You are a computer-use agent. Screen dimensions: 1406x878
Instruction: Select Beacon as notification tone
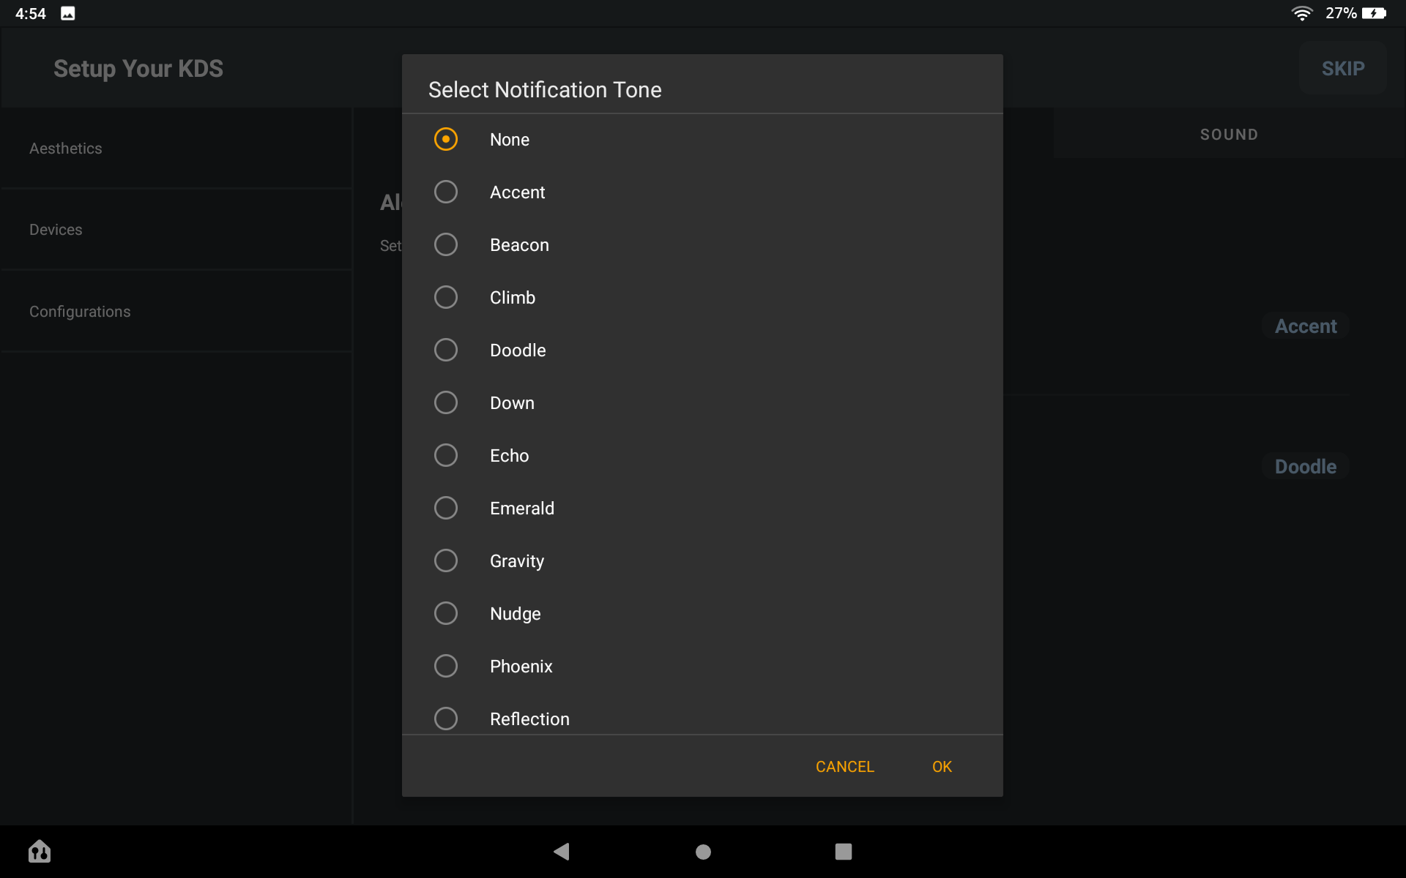445,244
